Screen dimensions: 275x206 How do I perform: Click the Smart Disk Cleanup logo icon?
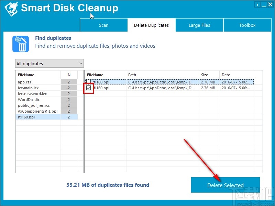coord(11,9)
